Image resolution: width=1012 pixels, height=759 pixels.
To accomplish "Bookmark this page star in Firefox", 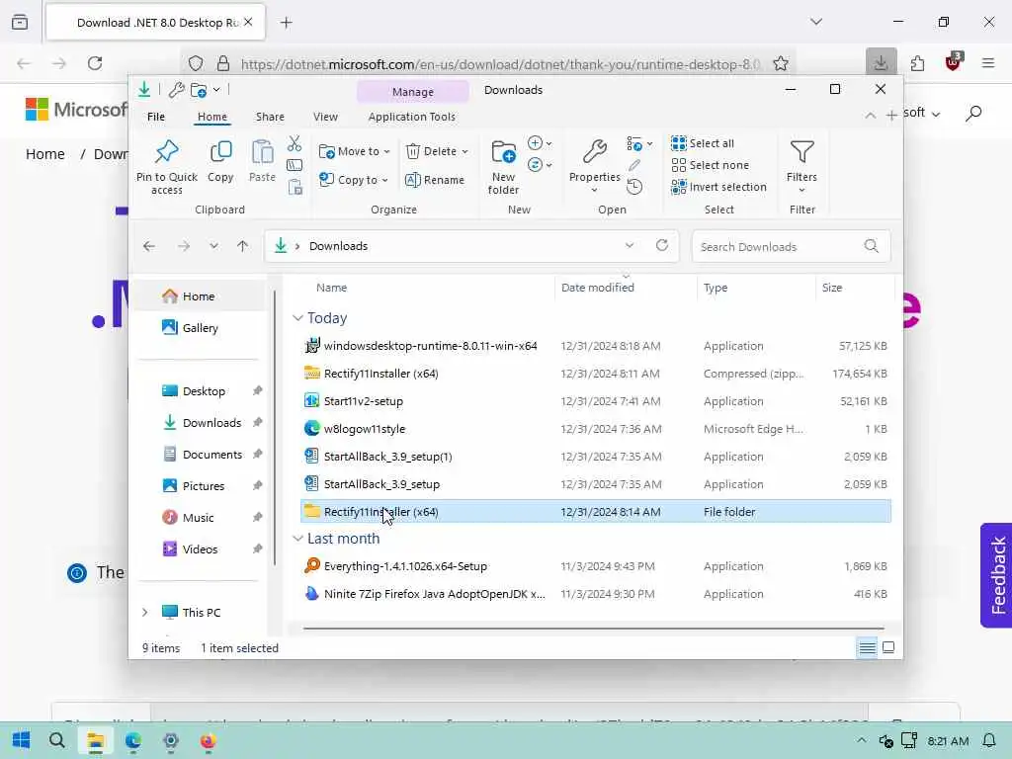I will click(781, 63).
